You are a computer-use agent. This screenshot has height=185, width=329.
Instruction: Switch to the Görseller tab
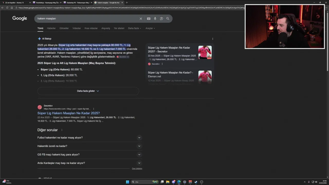tap(64, 28)
